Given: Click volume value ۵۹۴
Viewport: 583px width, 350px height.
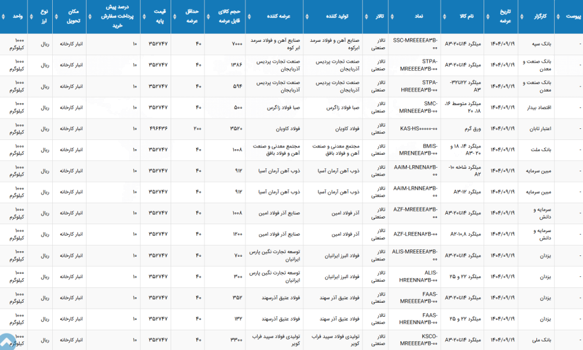Looking at the screenshot, I should click(x=238, y=87).
